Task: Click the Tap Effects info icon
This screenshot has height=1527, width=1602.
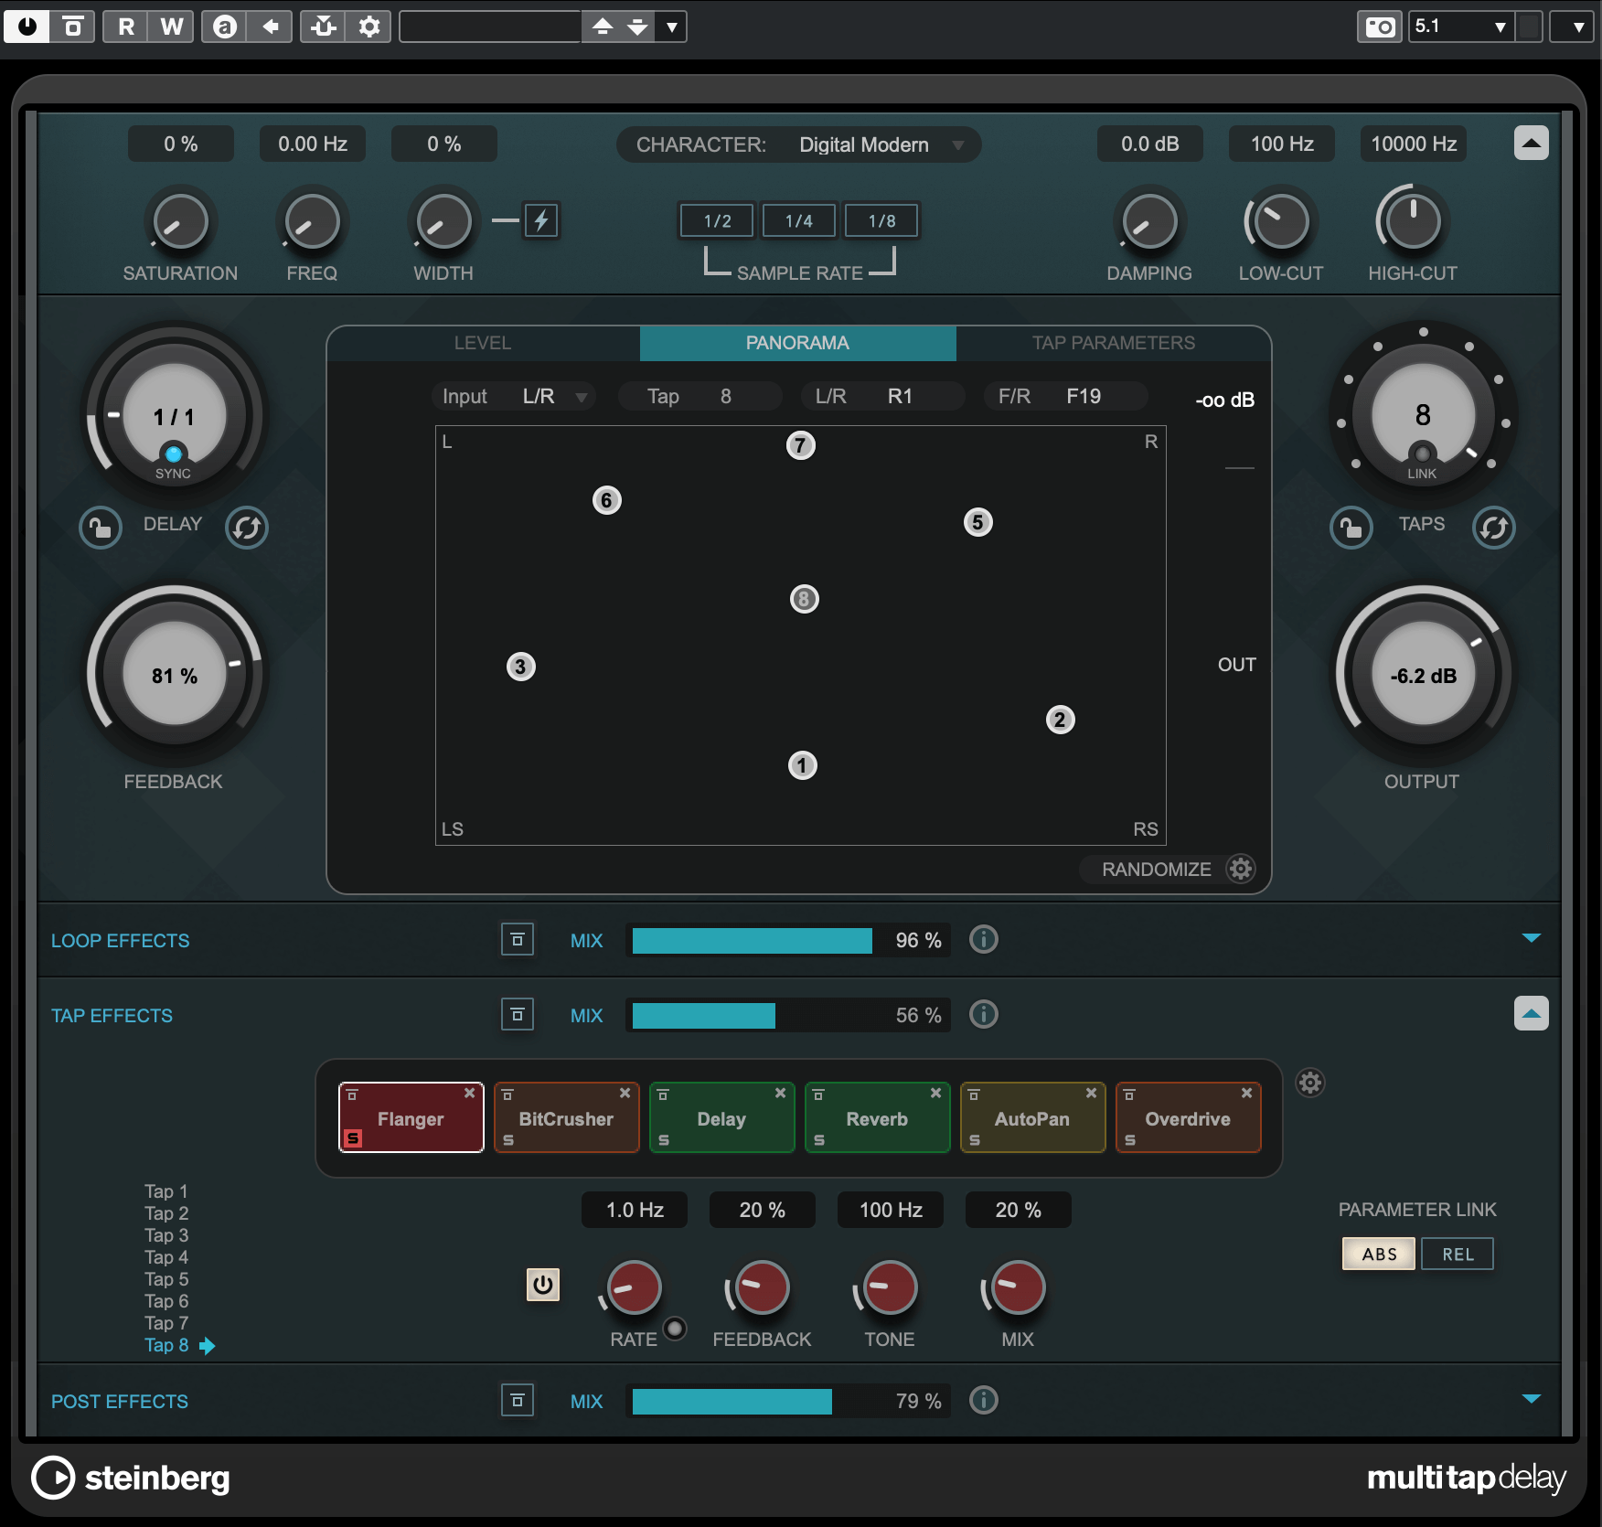Action: (x=984, y=1014)
